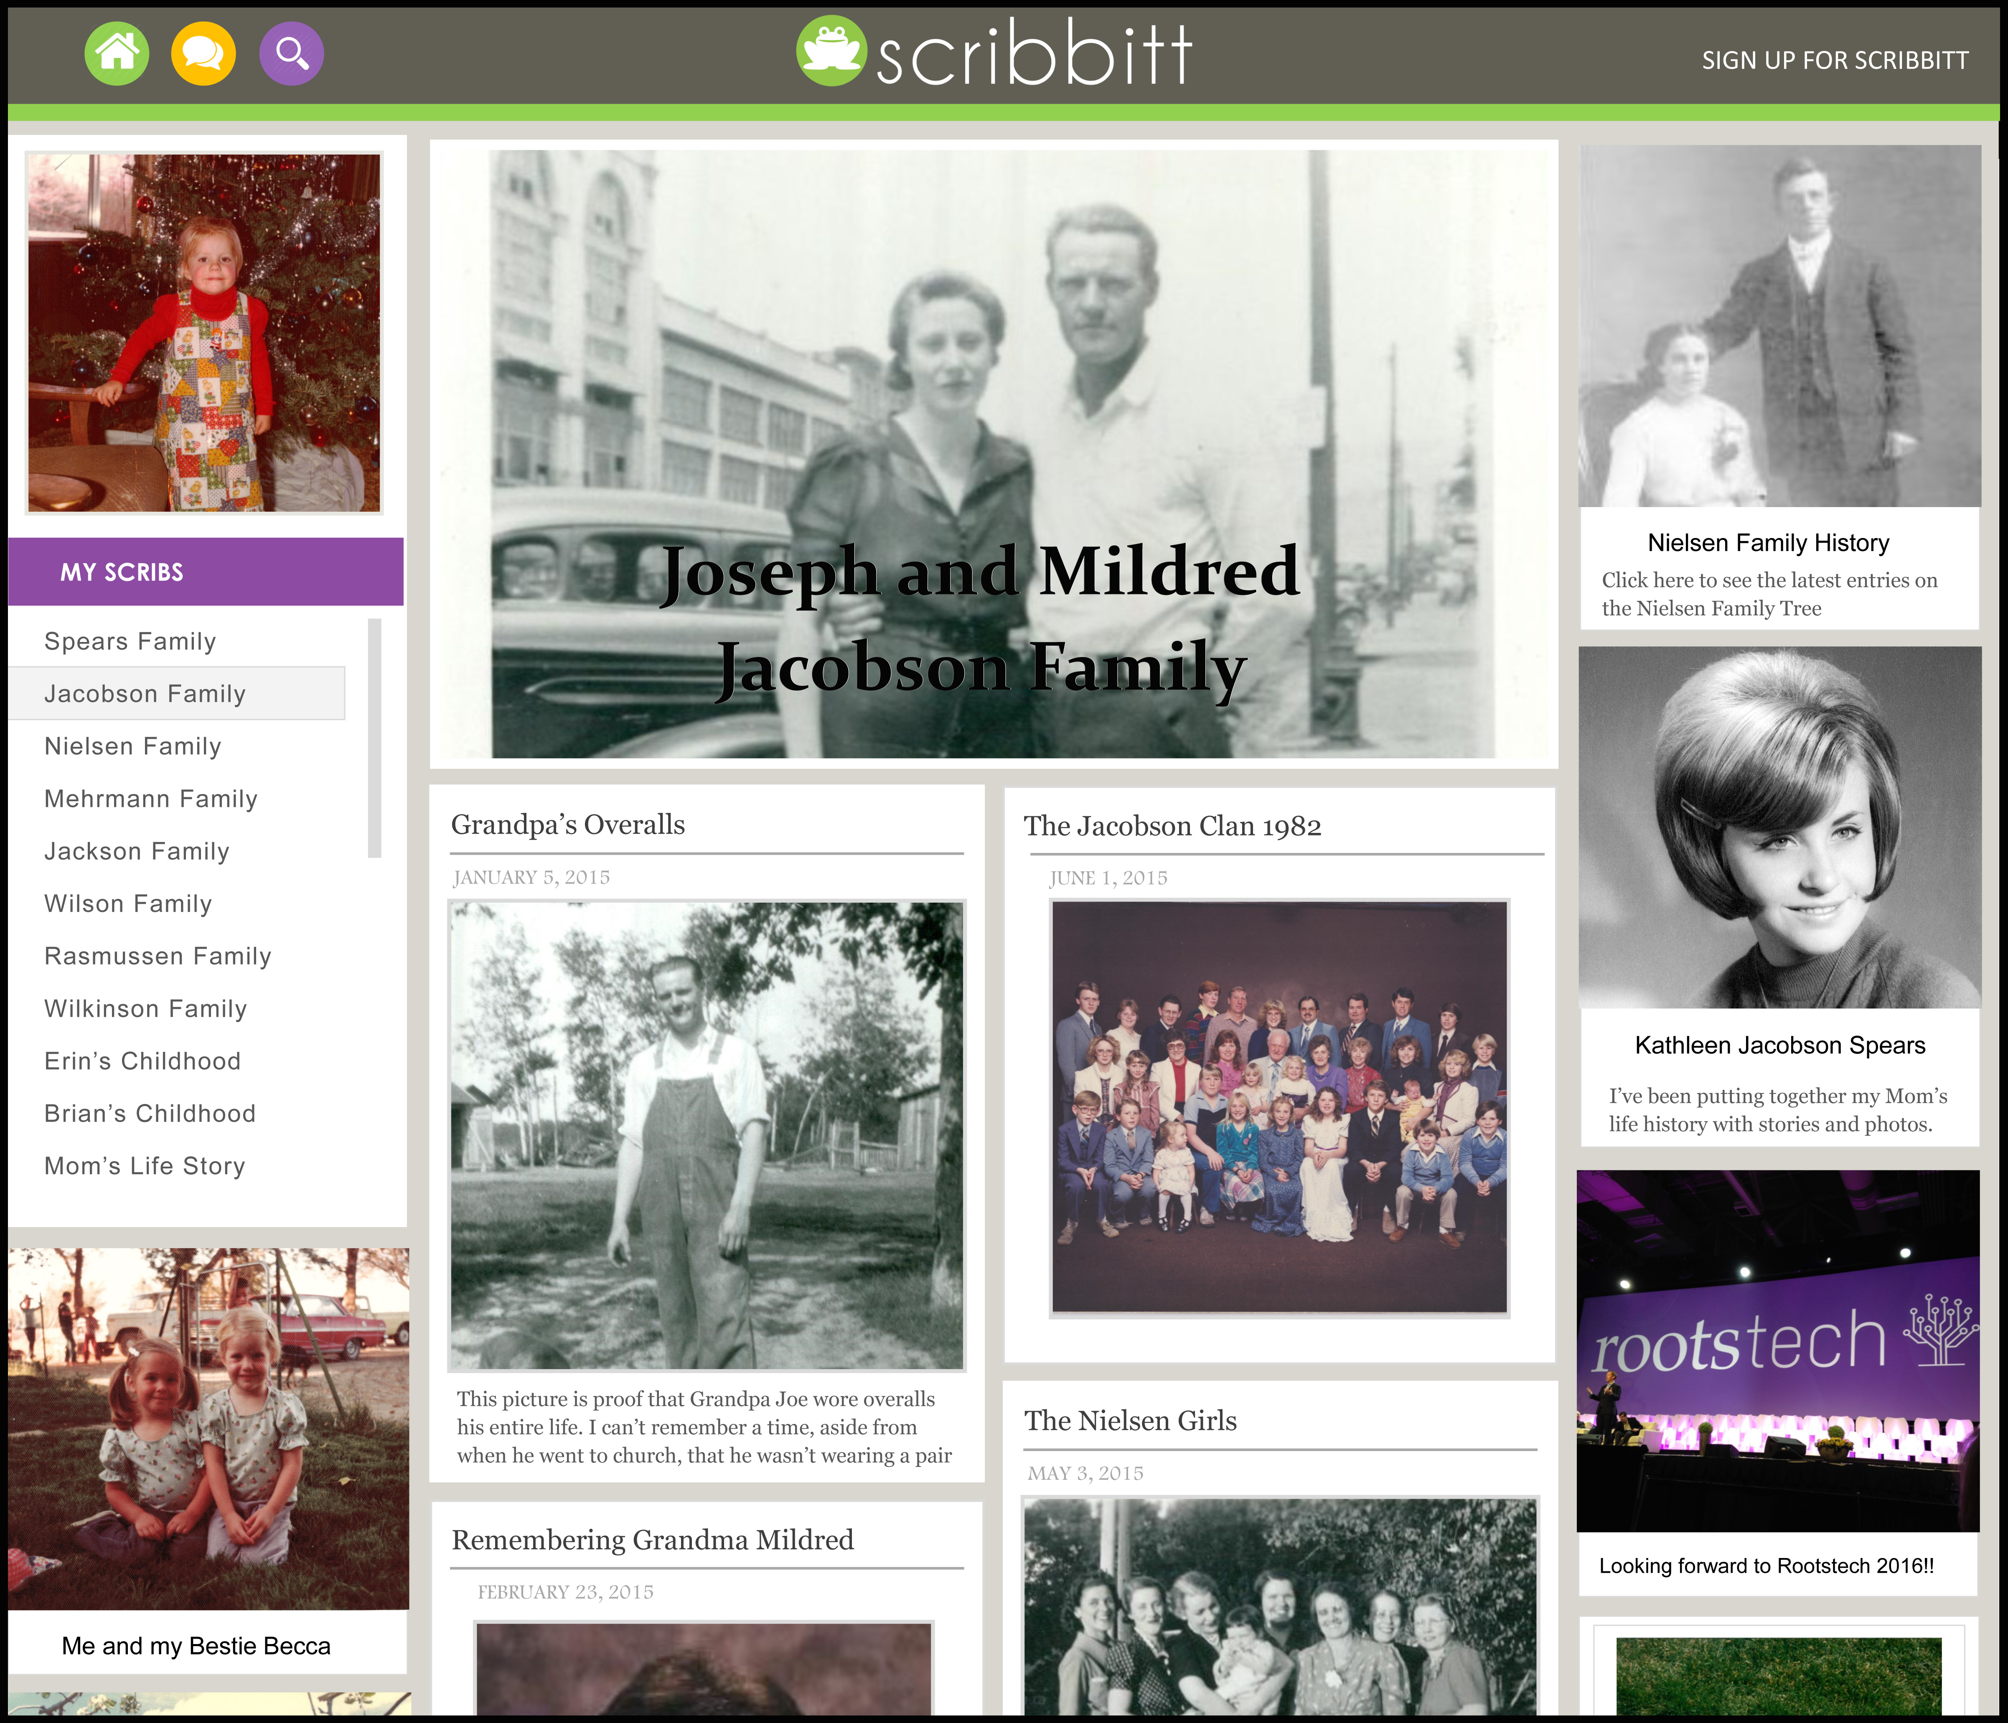Open Remembering Grandma Mildred post title
2008x1723 pixels.
click(x=652, y=1540)
